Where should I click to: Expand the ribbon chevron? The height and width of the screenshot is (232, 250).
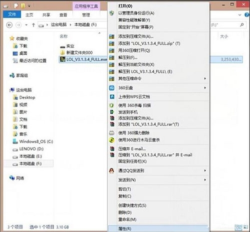coord(240,15)
